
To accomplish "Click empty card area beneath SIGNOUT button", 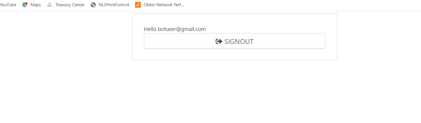I will click(235, 54).
